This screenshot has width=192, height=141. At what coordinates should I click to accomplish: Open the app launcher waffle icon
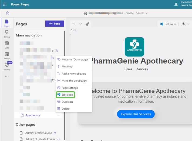pyautogui.click(x=5, y=4)
